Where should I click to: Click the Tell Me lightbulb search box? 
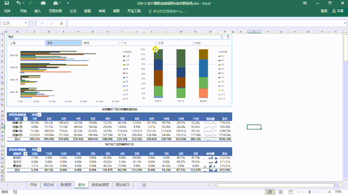[167, 11]
